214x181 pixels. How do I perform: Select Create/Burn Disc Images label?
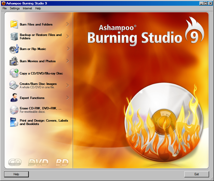point(38,84)
